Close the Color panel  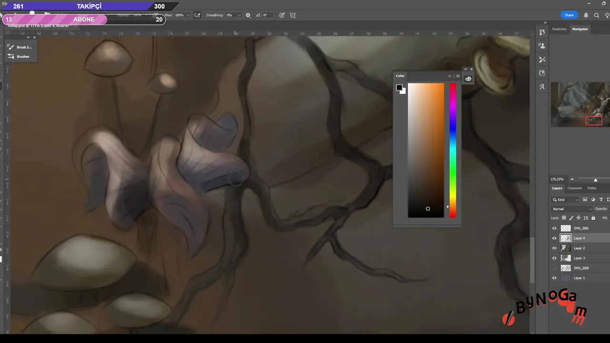coord(471,69)
